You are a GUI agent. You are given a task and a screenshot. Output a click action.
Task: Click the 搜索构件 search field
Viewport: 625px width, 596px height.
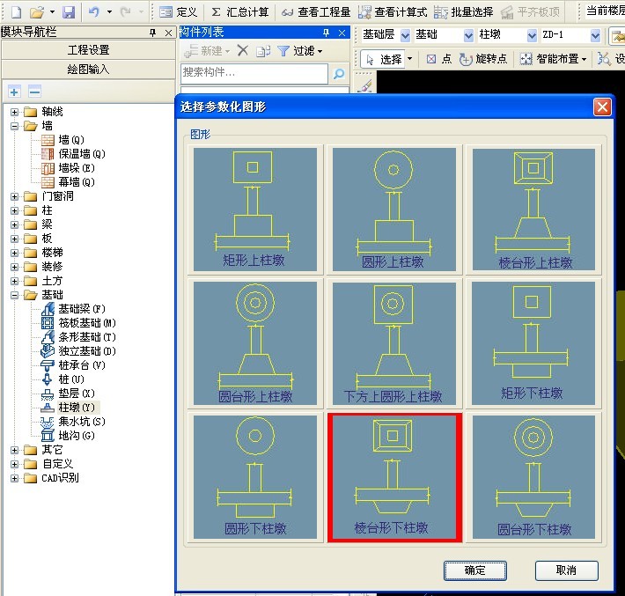(x=254, y=73)
